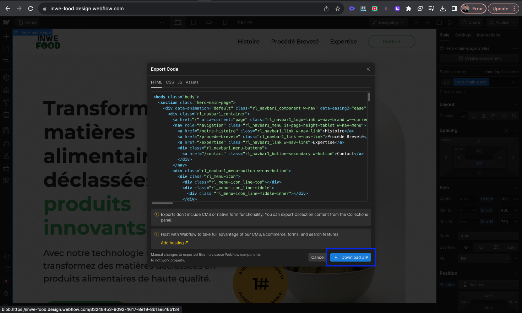
Task: Open the Assets tab in Export Code
Action: point(192,82)
